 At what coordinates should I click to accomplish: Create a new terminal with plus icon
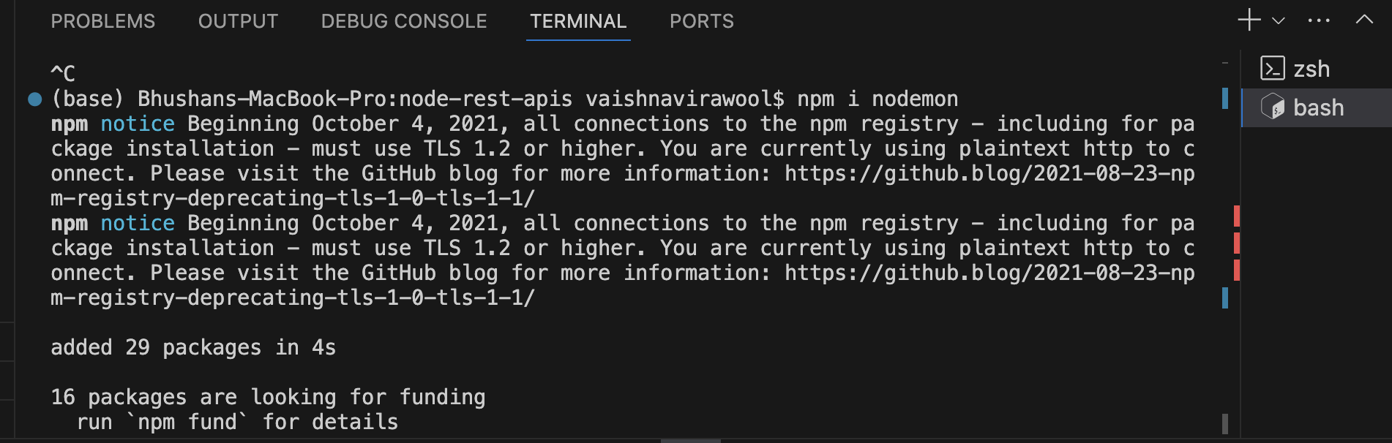pos(1249,20)
